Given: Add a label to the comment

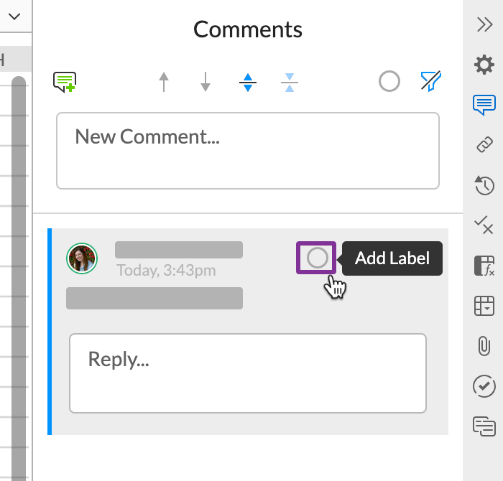Looking at the screenshot, I should coord(317,258).
